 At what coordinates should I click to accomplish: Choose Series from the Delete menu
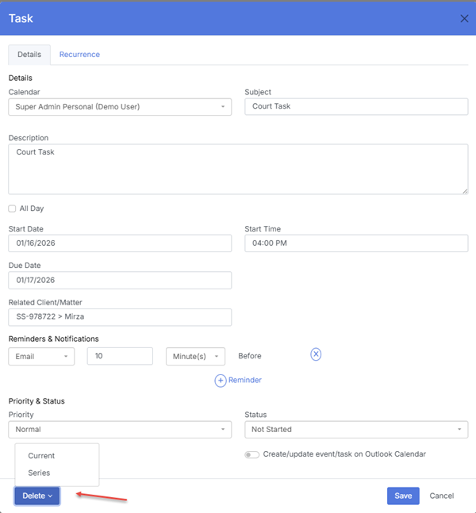coord(39,473)
